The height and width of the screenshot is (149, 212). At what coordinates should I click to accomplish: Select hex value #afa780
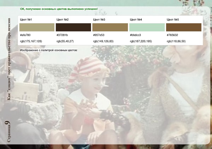(x=25, y=35)
